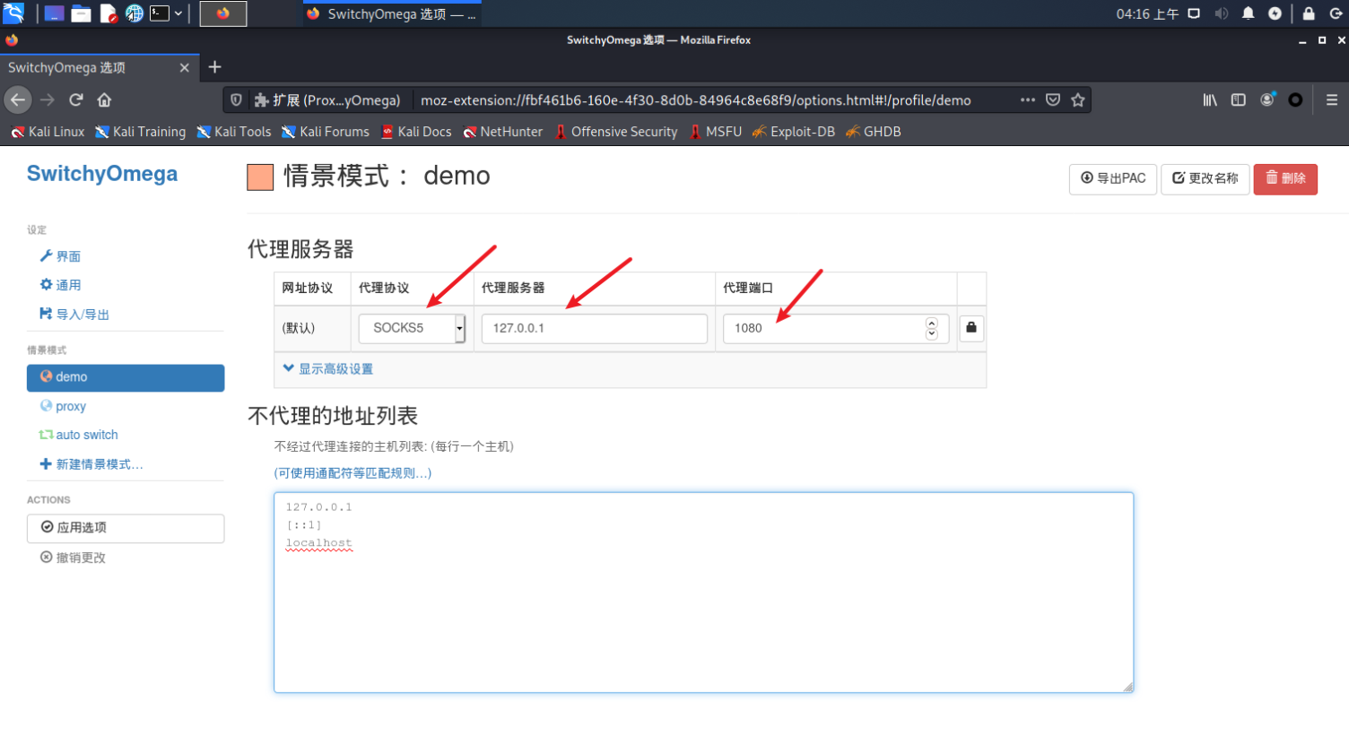Click the notification bell in system tray
Viewport: 1349px width, 743px height.
click(x=1248, y=13)
